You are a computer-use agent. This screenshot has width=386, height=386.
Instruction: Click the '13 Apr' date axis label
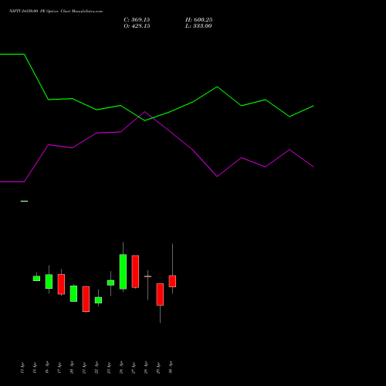(x=22, y=367)
